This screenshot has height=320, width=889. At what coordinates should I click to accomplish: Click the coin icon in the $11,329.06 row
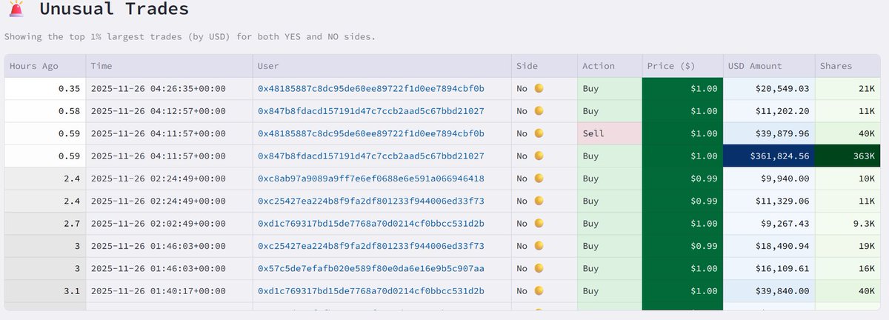coord(539,201)
